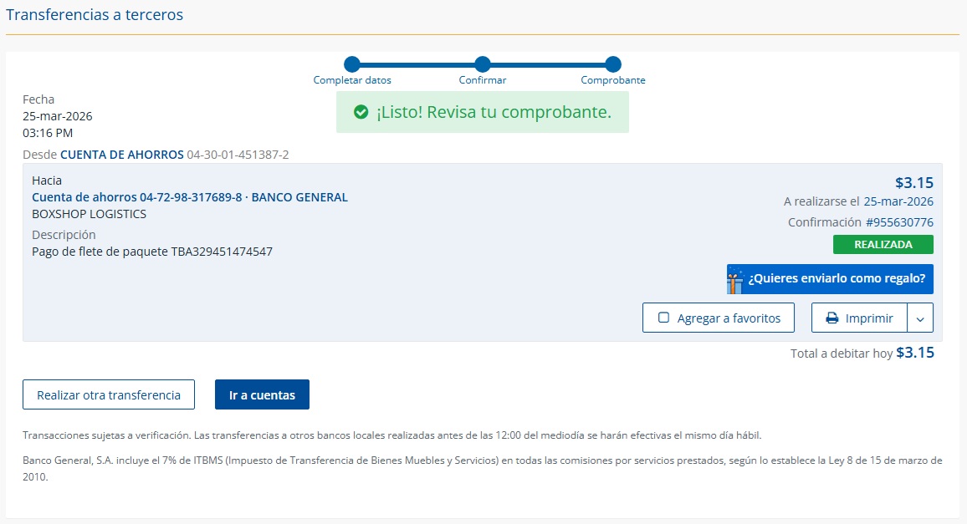Click the Completar datos step circle
This screenshot has width=967, height=524.
352,64
